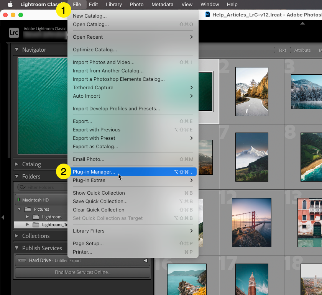
Task: Choose Export with Previous
Action: tap(133, 130)
